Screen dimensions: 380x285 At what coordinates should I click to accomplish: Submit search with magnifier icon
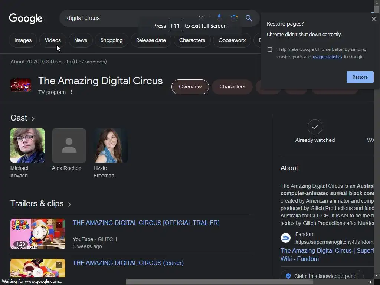(x=249, y=18)
